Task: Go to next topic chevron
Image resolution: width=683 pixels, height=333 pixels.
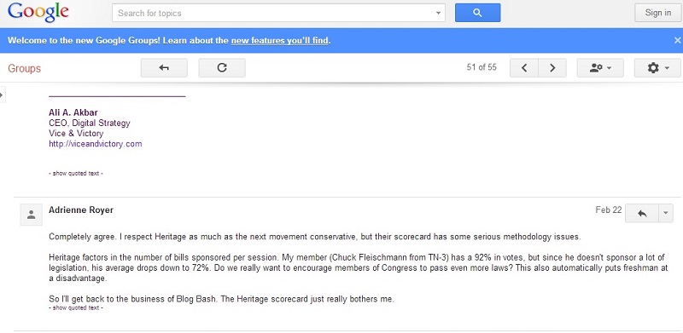Action: 552,68
